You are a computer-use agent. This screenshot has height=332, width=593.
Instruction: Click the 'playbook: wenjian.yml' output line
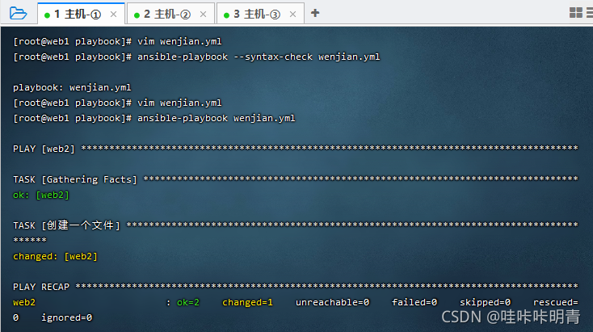pos(72,87)
